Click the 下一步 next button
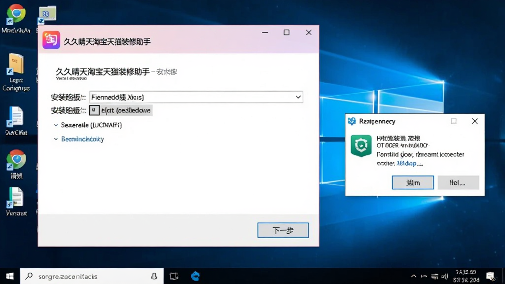 tap(283, 230)
